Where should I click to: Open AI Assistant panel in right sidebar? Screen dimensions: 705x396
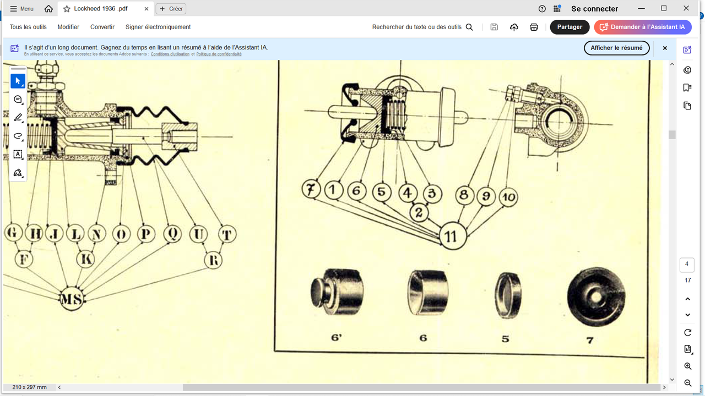[x=687, y=50]
